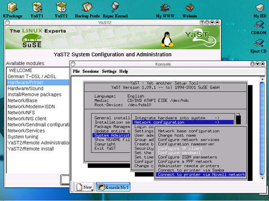Viewport: 269px width, 201px height.
Task: Select 'Configure YP client' entry
Action: pos(201,148)
